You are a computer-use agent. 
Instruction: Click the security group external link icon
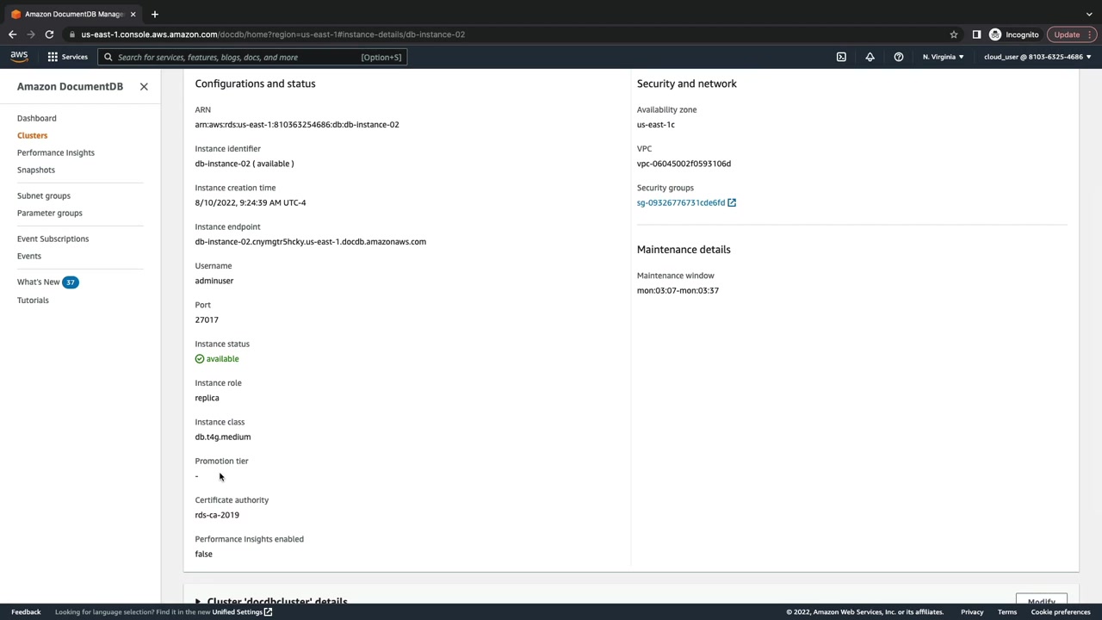tap(732, 202)
